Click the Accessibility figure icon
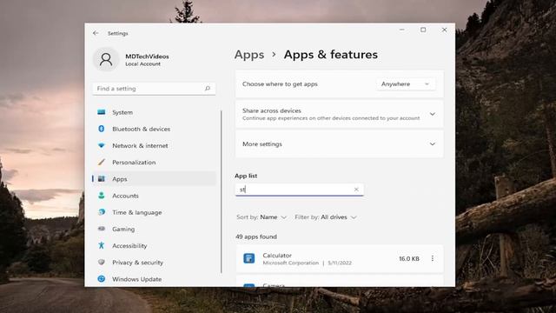 point(102,245)
